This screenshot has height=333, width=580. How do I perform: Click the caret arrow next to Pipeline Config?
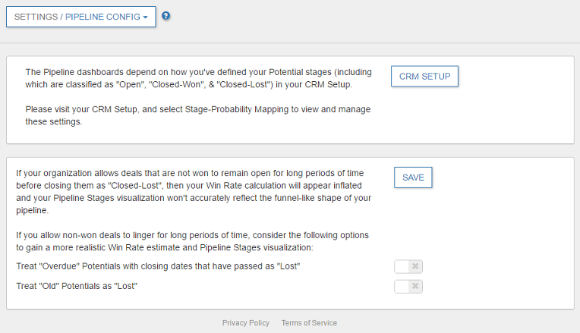145,17
